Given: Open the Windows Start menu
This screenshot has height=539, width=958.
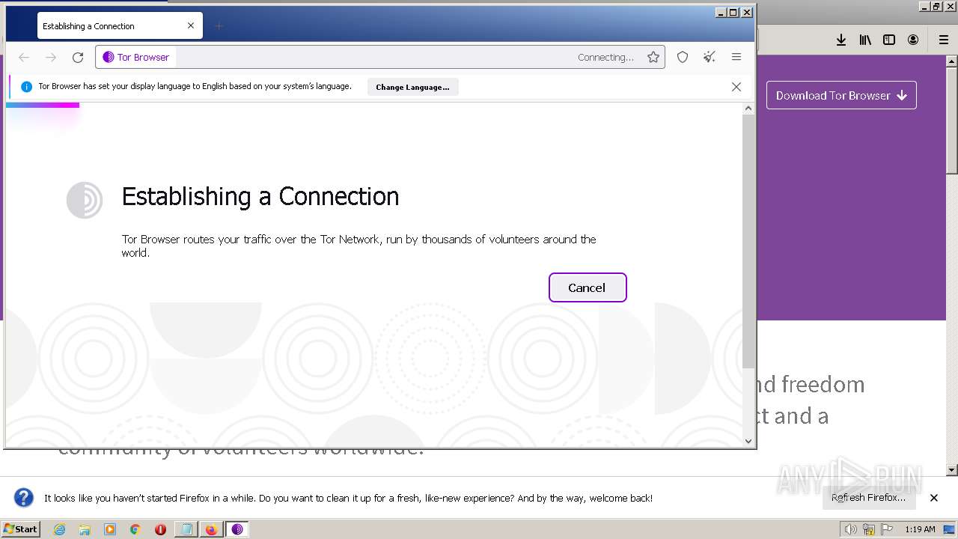Looking at the screenshot, I should point(20,529).
